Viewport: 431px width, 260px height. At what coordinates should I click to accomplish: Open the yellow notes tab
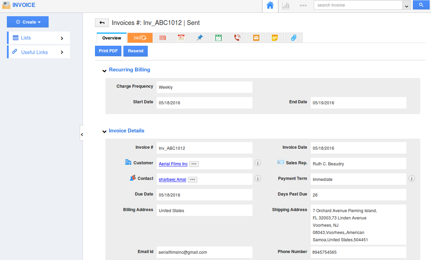(x=275, y=38)
